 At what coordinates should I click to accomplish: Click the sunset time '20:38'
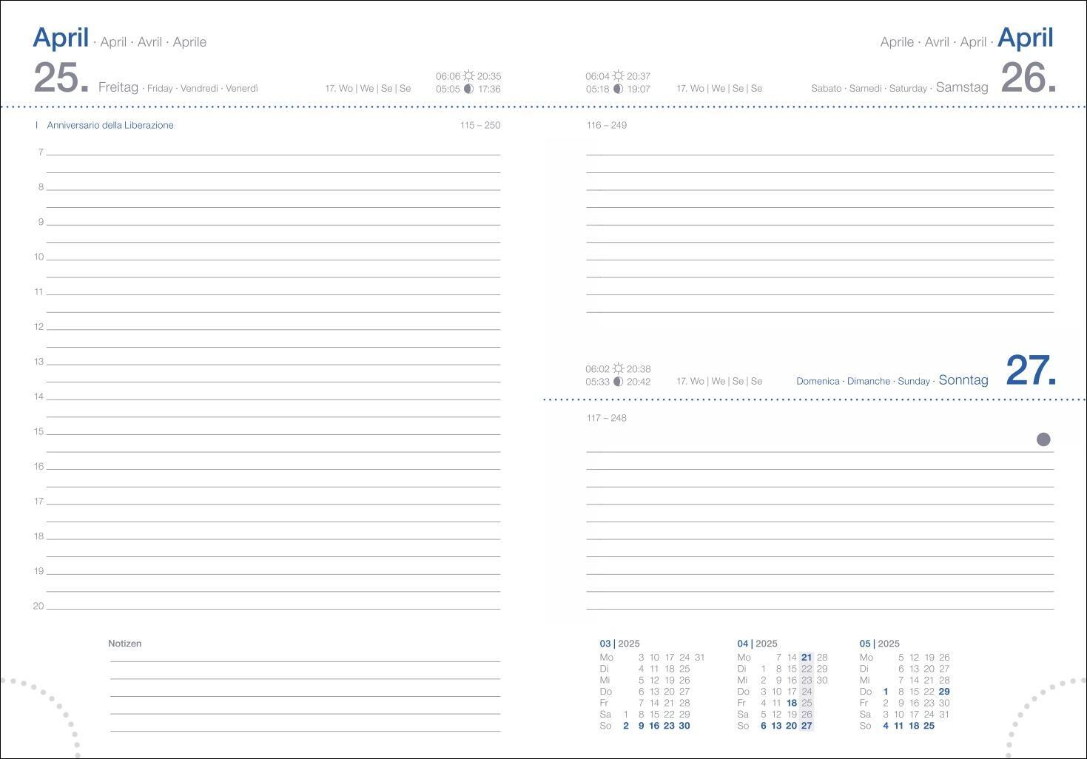(639, 369)
